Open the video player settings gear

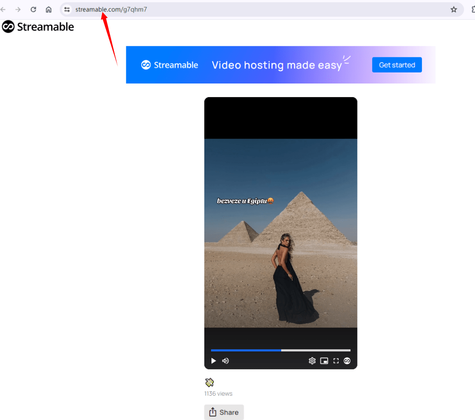click(312, 361)
